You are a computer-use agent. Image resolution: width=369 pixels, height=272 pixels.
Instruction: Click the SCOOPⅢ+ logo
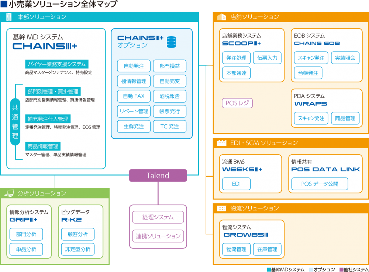tap(241, 43)
